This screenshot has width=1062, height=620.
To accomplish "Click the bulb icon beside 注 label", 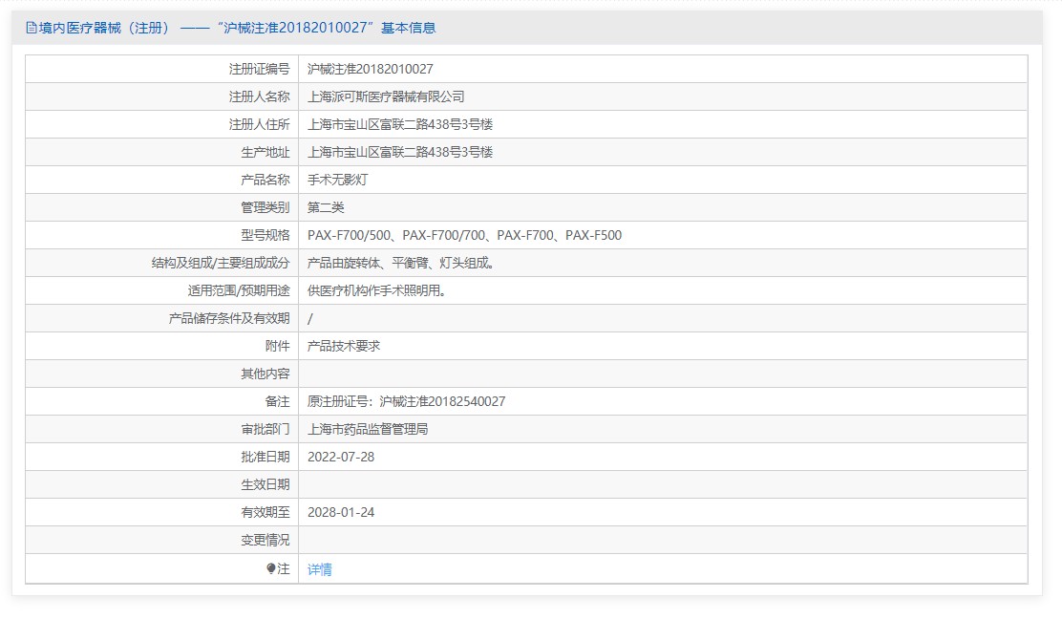I will click(271, 568).
